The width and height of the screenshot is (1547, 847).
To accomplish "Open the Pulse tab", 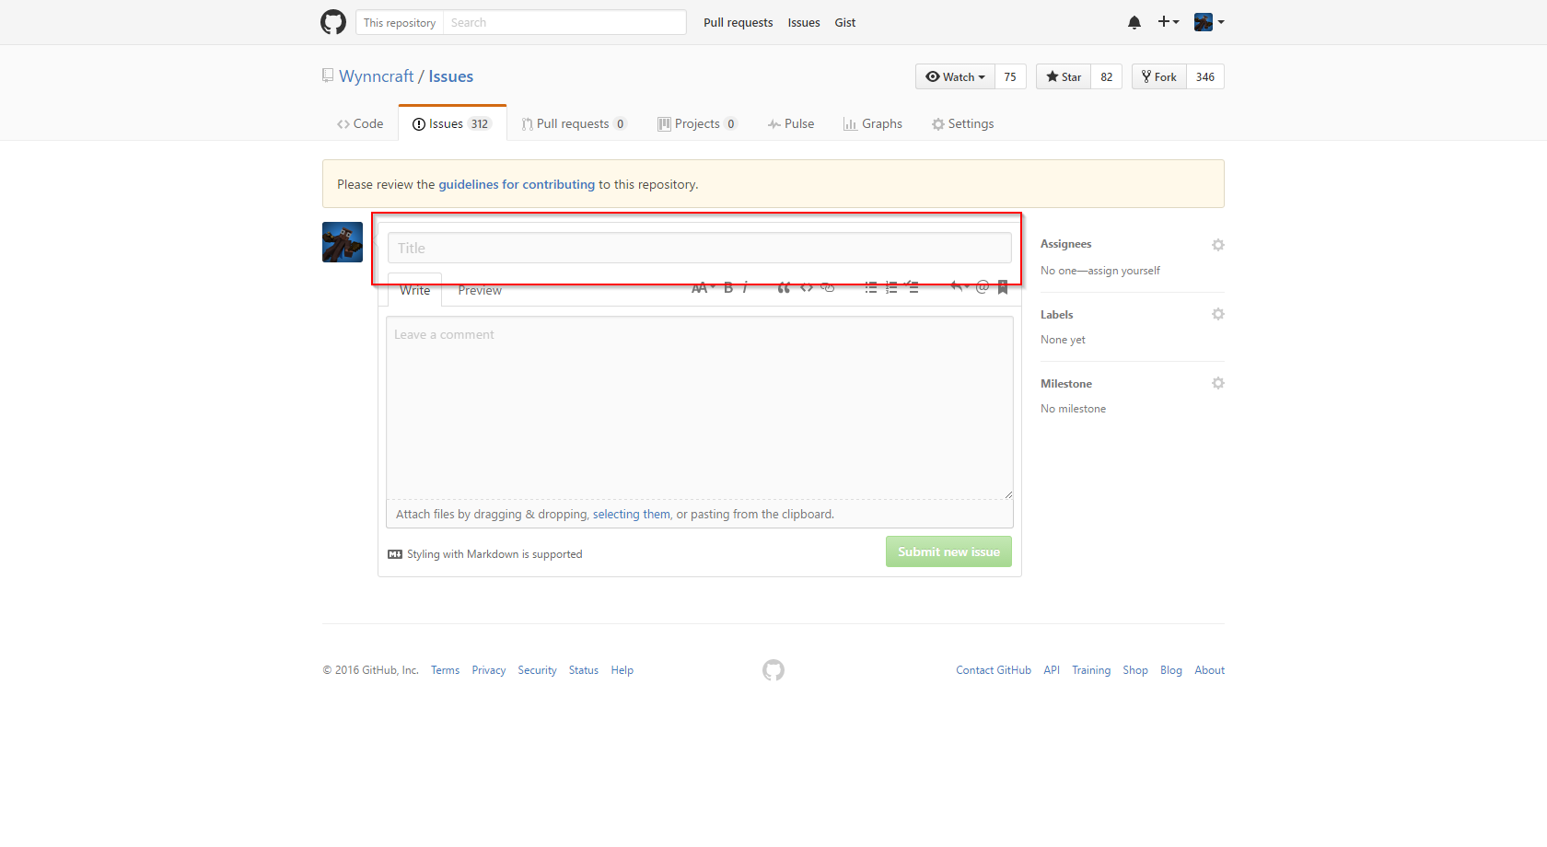I will click(791, 123).
